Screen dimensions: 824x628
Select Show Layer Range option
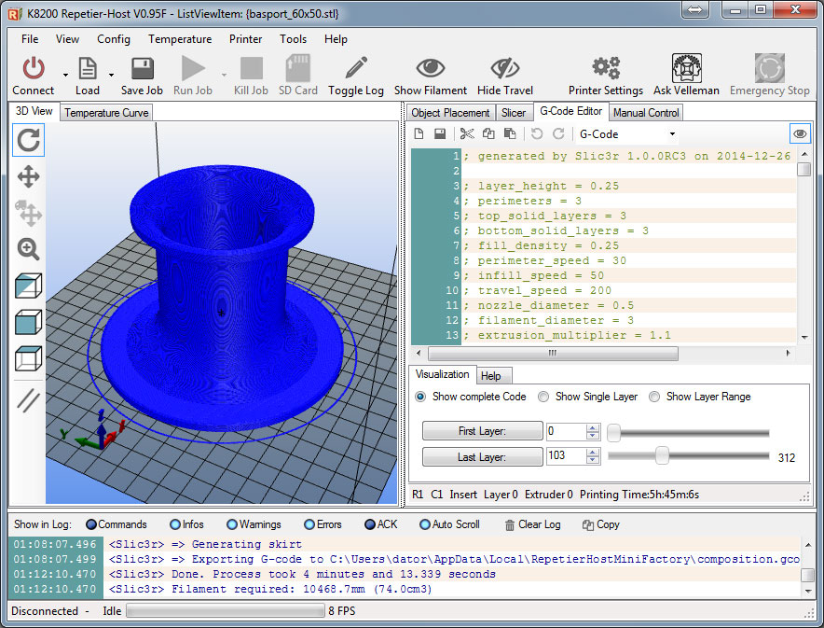(x=654, y=397)
